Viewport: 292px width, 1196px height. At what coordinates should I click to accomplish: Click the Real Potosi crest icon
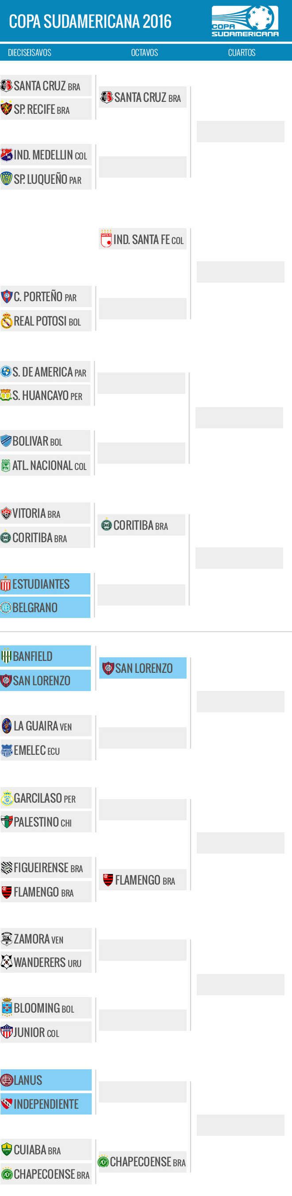(7, 321)
